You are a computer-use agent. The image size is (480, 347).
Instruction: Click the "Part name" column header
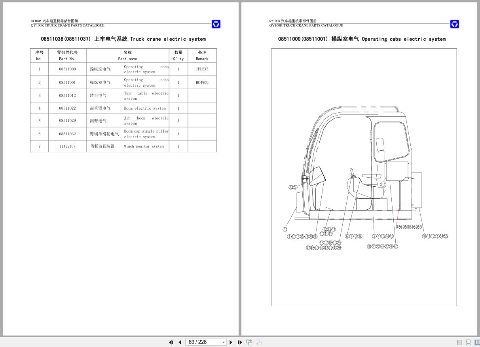point(127,59)
